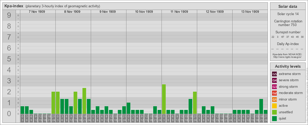The height and width of the screenshot is (125, 308).
Task: Click the 'Solar data' panel heading
Action: (288, 7)
